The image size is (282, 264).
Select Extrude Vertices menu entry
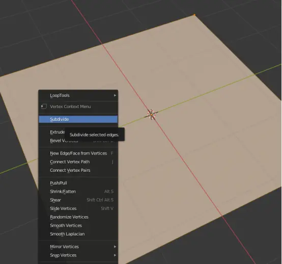(x=57, y=132)
